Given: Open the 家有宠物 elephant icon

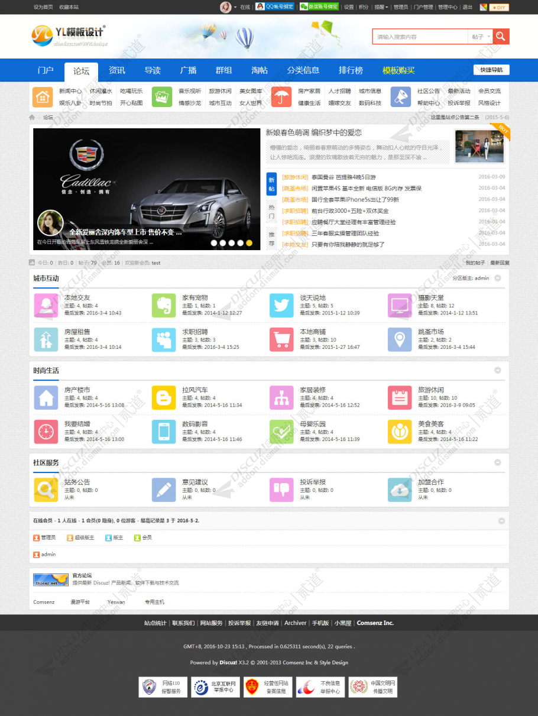Looking at the screenshot, I should tap(164, 306).
